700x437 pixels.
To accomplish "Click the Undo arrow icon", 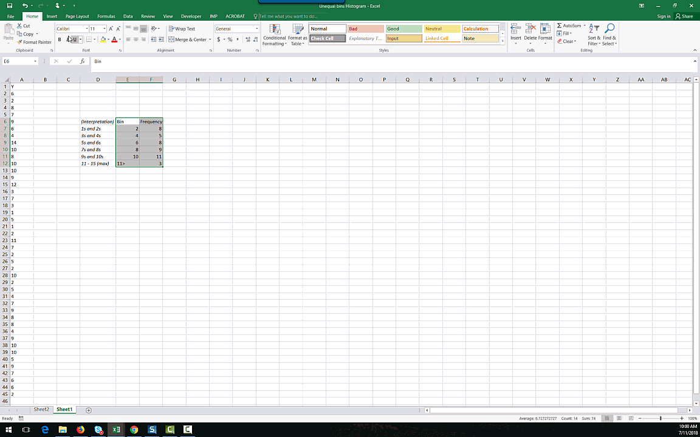I will click(25, 6).
